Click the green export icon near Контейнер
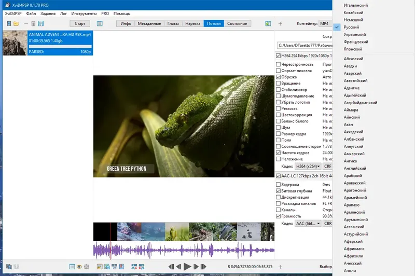Viewport: 415px width, 276px height. (x=268, y=23)
